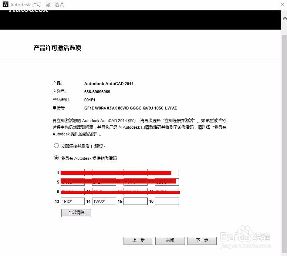Click the 关闭 close button in the dialog
287x256 pixels.
click(x=170, y=240)
